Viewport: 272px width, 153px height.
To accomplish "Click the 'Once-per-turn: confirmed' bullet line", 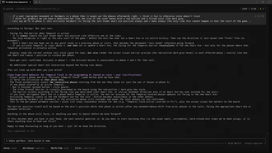I will [x=81, y=60].
